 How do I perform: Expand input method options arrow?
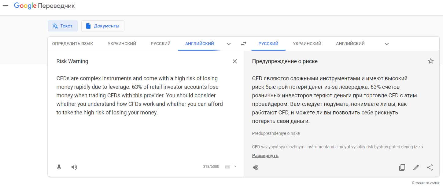pos(235,167)
